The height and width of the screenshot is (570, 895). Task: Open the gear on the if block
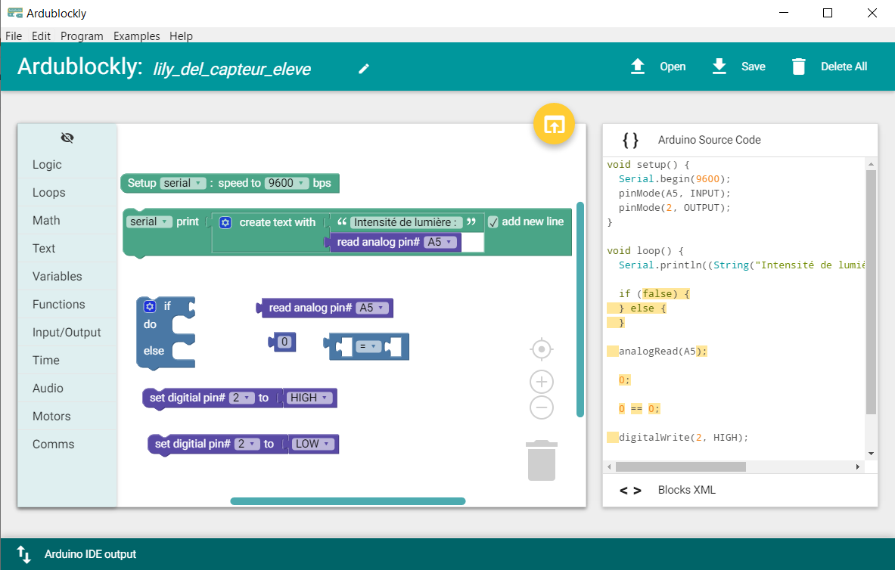click(x=150, y=306)
